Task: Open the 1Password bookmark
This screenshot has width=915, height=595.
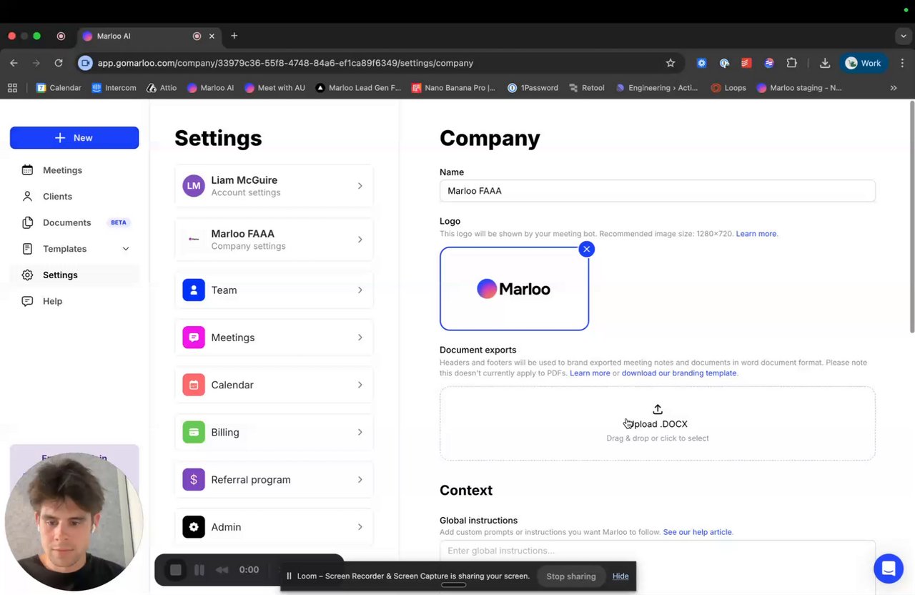Action: coord(533,88)
